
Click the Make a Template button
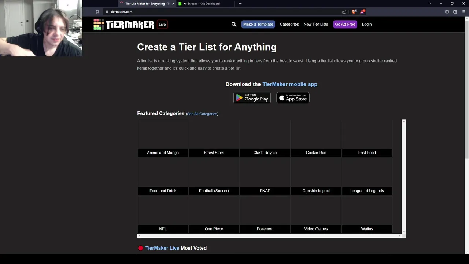point(258,24)
